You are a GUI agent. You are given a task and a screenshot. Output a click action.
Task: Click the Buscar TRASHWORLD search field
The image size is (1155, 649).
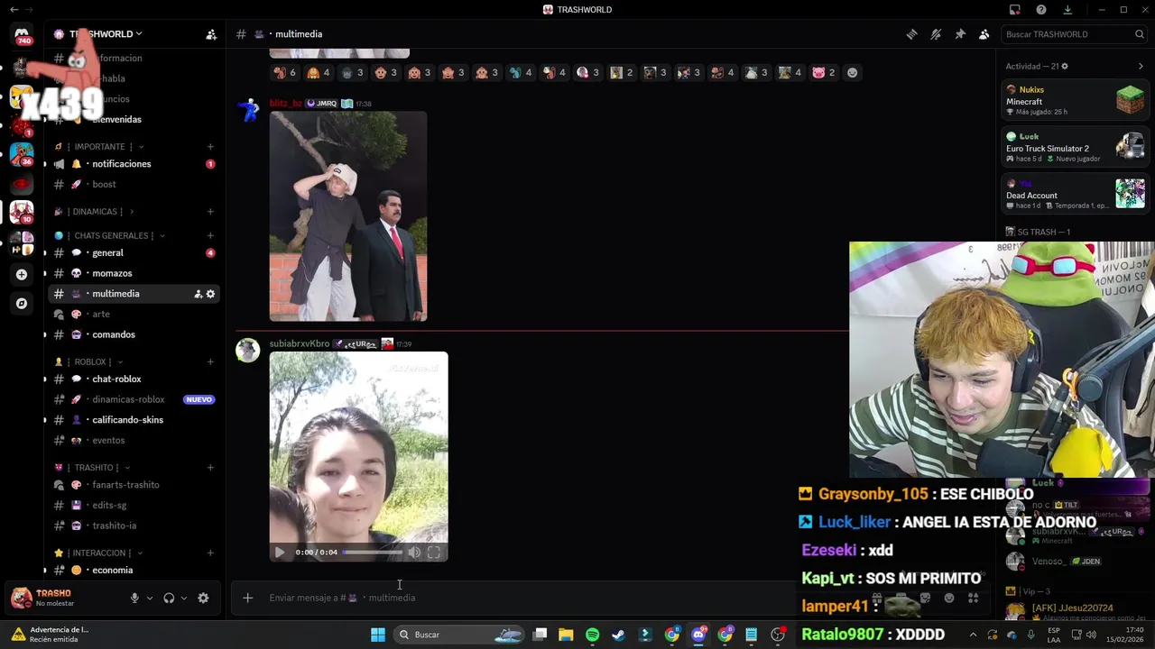pos(1074,34)
